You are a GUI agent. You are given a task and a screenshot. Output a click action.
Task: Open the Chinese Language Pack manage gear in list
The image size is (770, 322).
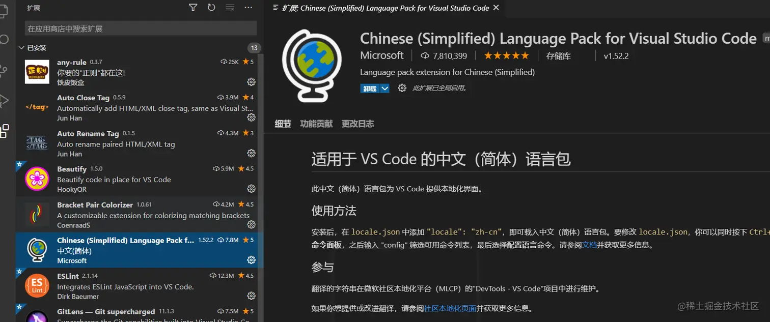click(x=251, y=260)
